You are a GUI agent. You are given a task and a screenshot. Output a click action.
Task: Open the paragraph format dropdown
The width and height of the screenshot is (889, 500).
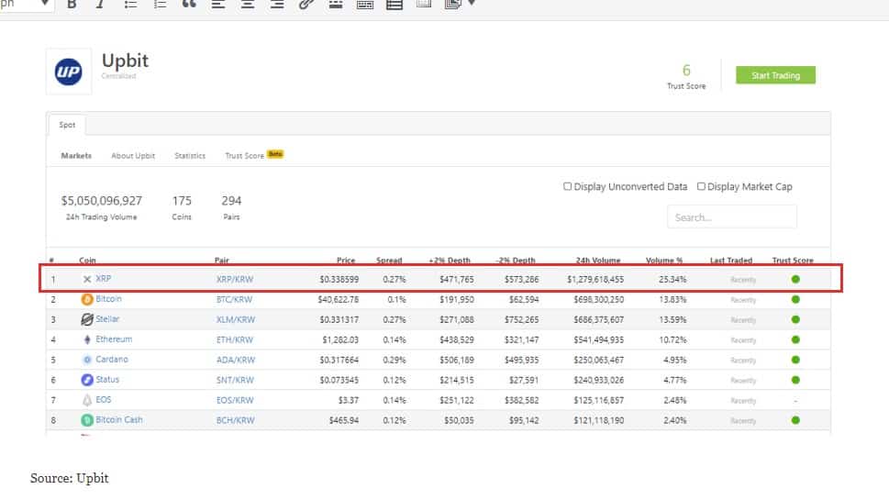26,5
